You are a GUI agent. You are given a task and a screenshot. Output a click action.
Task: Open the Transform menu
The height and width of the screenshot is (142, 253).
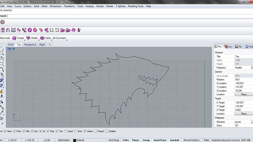(69, 6)
